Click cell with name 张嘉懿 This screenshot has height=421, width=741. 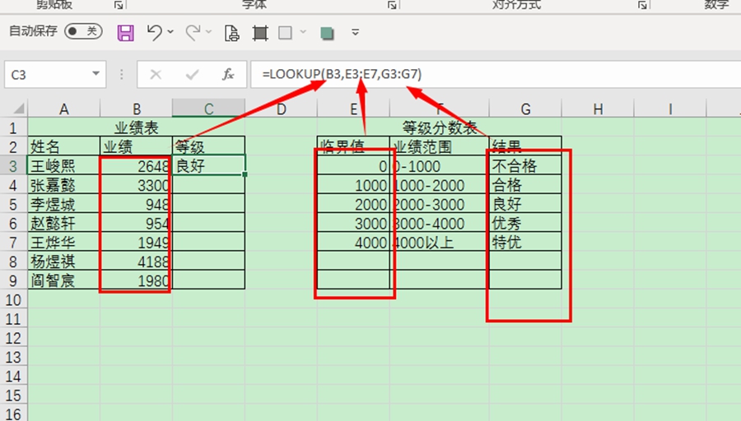tap(63, 184)
